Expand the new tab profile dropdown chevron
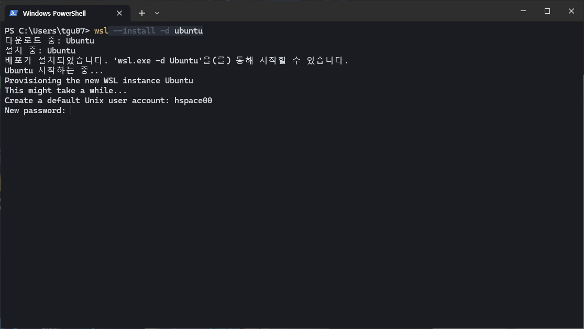 point(157,13)
